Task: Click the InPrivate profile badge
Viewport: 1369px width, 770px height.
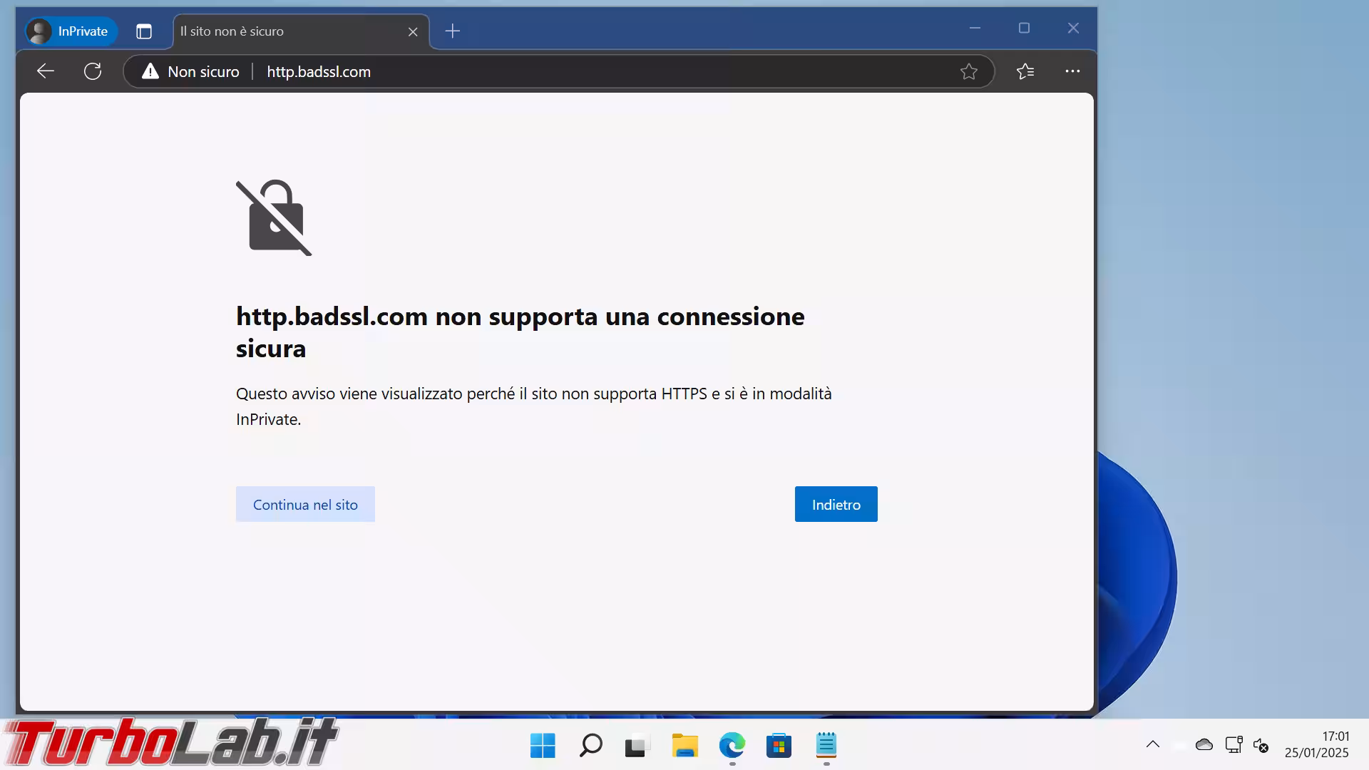Action: coord(71,31)
